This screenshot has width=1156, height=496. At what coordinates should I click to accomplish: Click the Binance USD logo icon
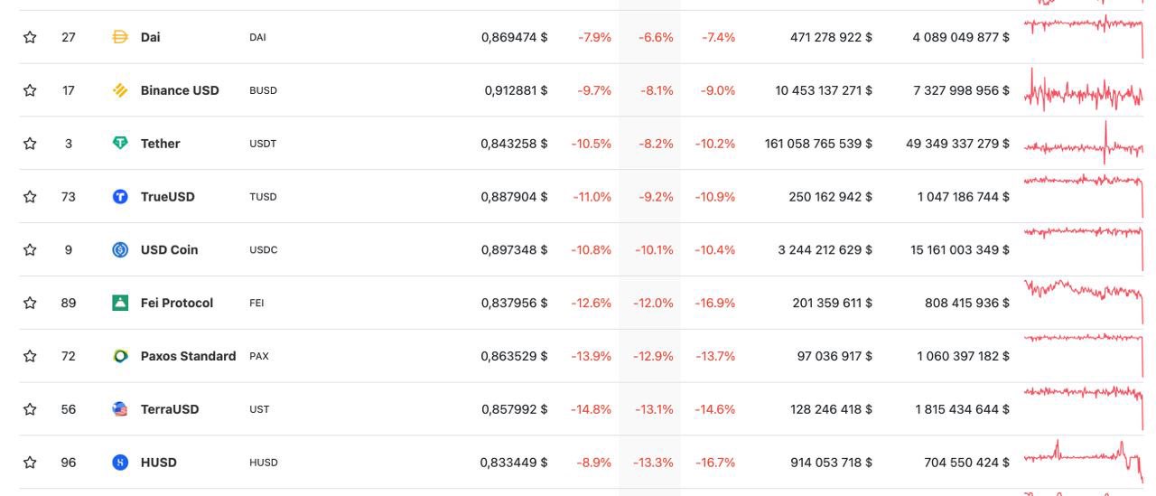[x=120, y=90]
